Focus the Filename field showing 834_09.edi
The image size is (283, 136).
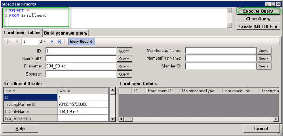[81, 66]
